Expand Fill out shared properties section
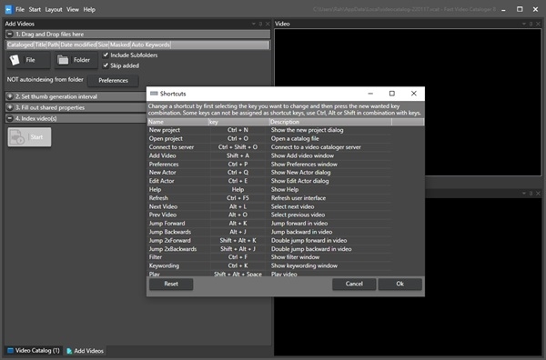 pyautogui.click(x=10, y=107)
